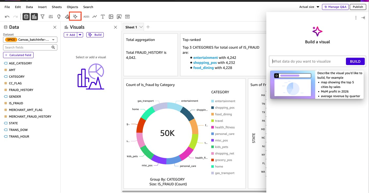369x193 pixels.
Task: Click the What data to visualize input
Action: tap(308, 61)
